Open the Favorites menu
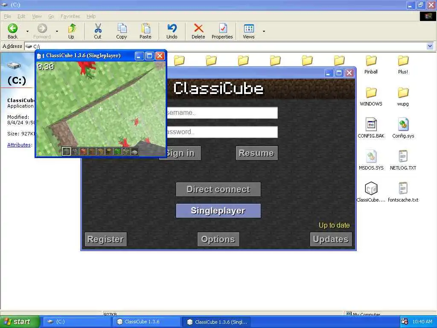Image resolution: width=437 pixels, height=328 pixels. (x=70, y=16)
